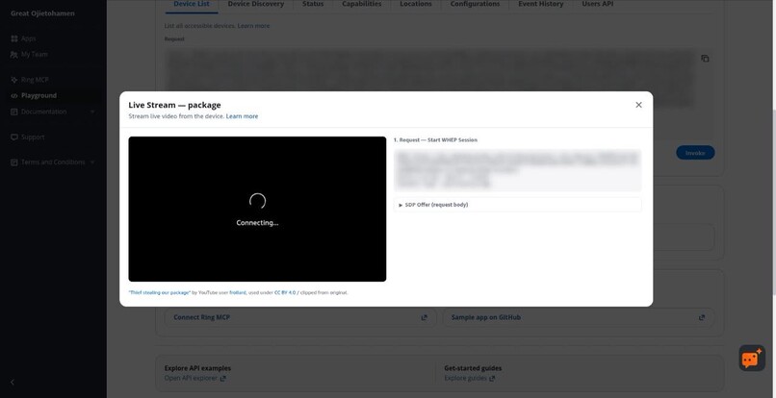
Task: Click Terms and Conditions sidebar item
Action: (52, 162)
